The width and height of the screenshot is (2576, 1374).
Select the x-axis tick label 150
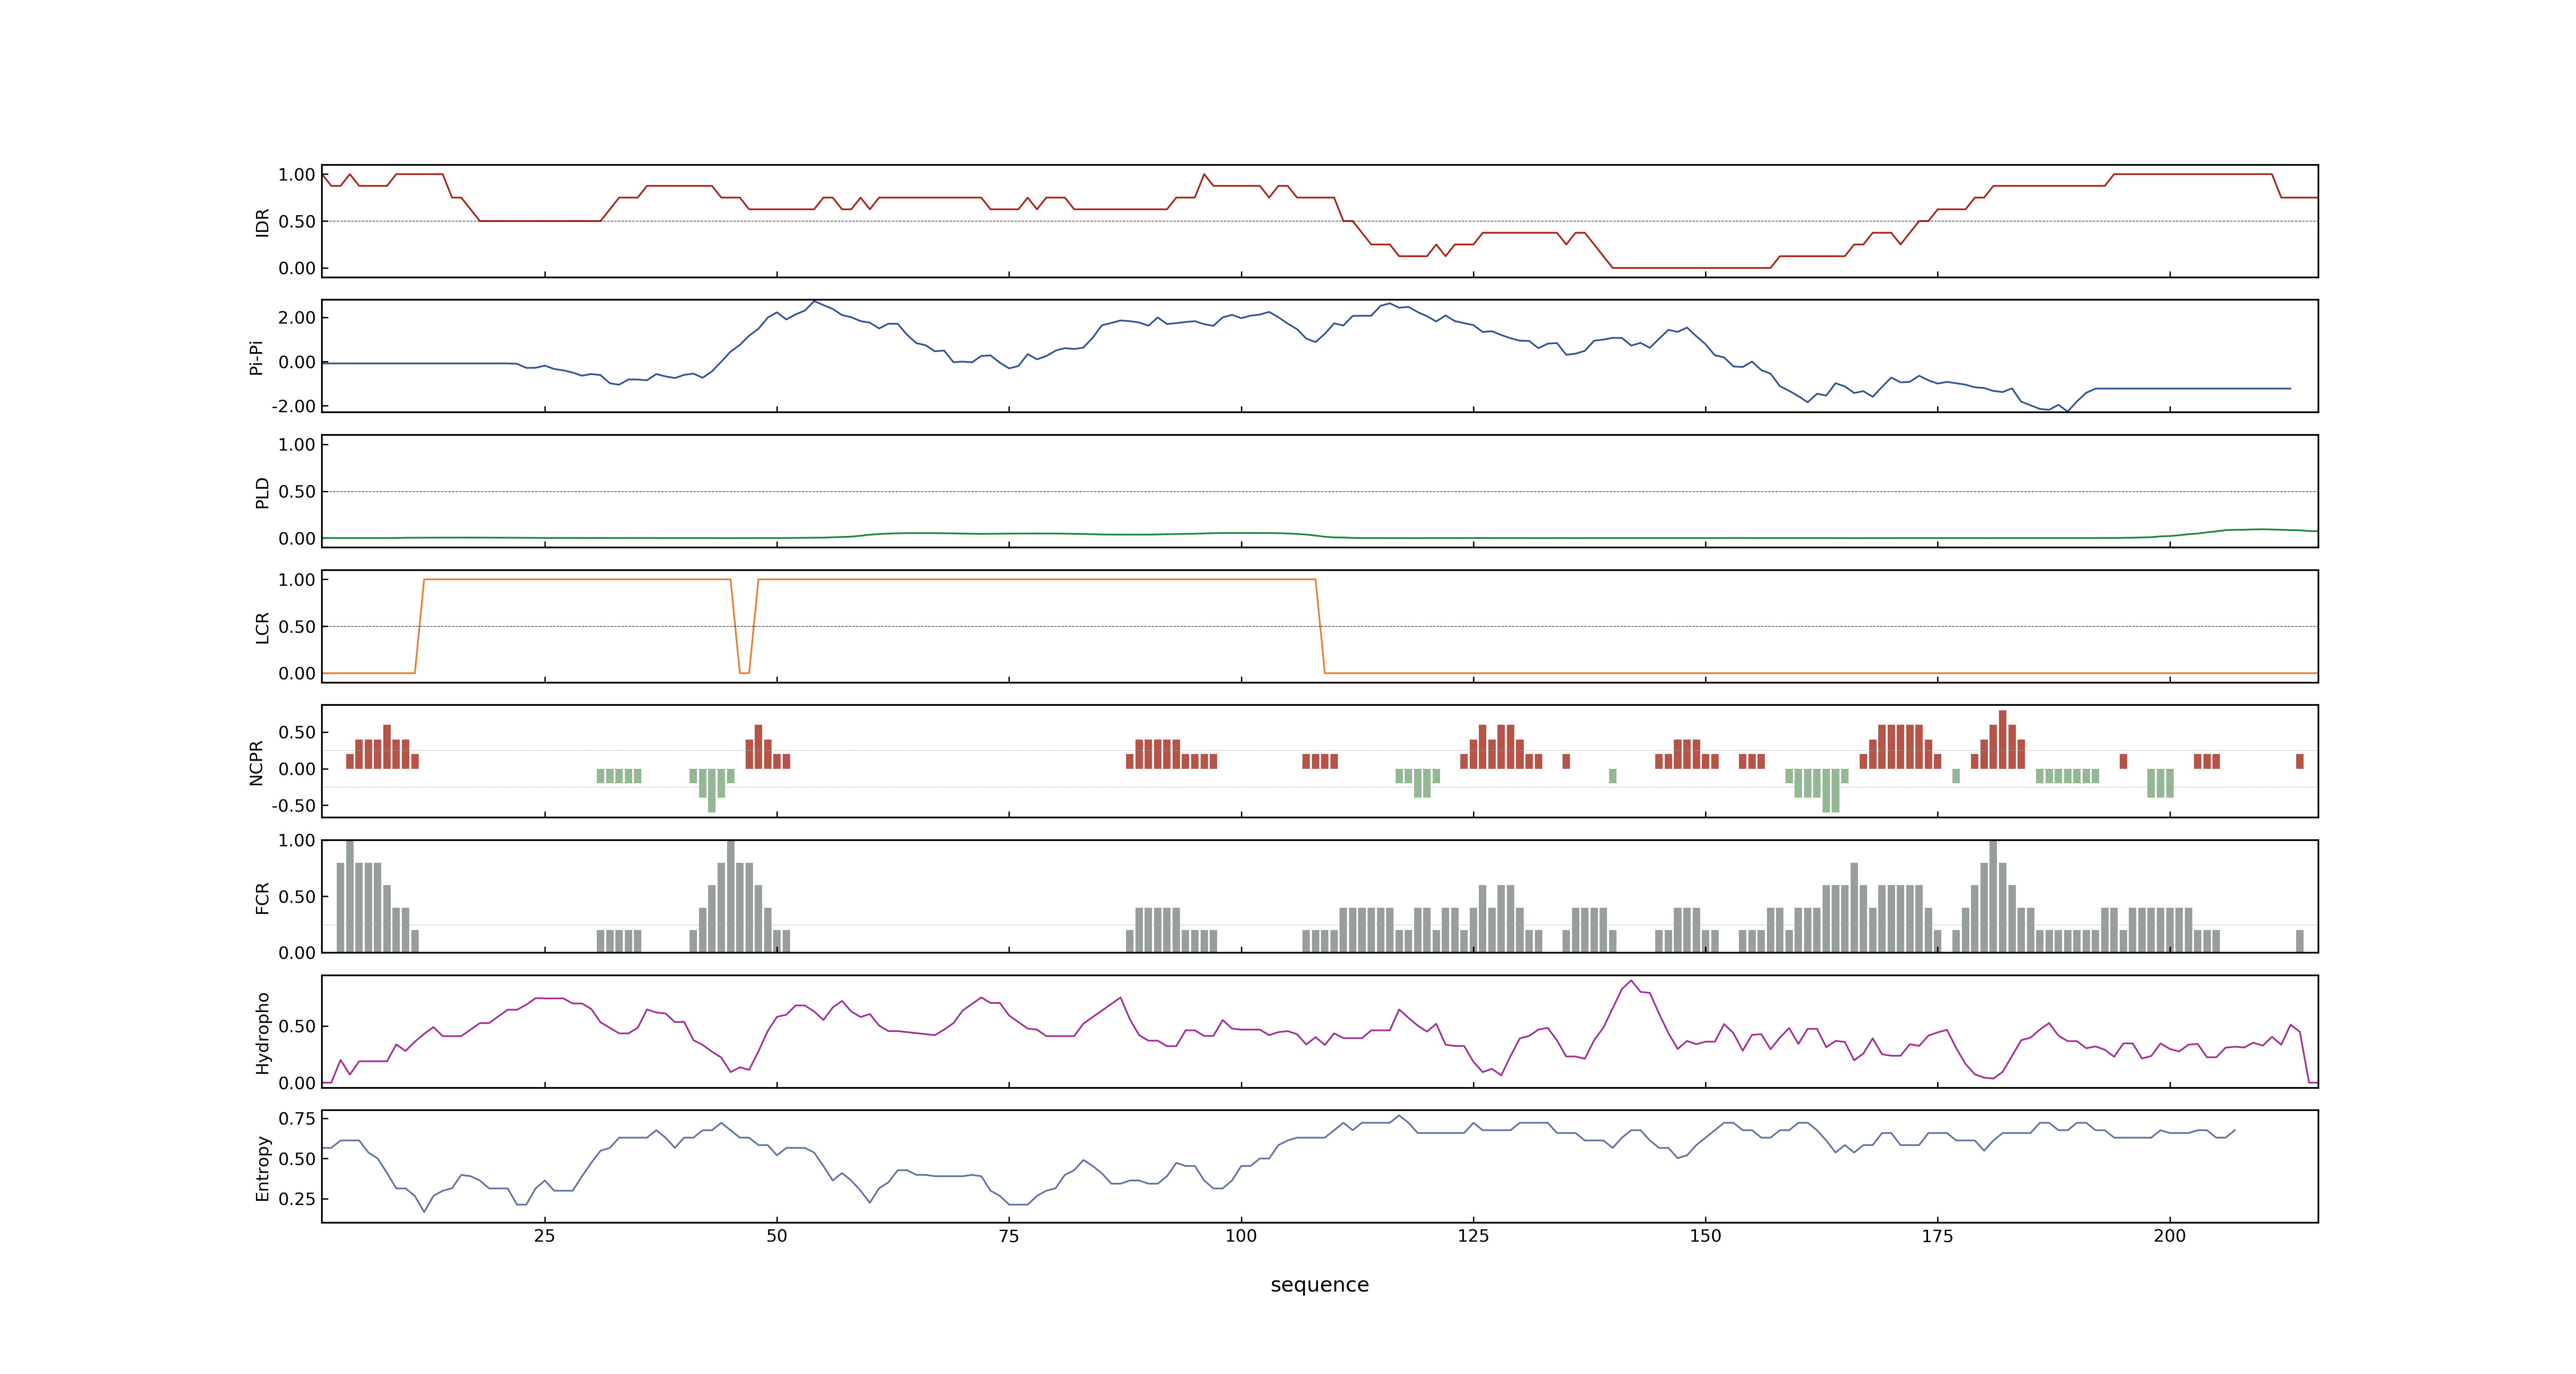coord(1706,1236)
